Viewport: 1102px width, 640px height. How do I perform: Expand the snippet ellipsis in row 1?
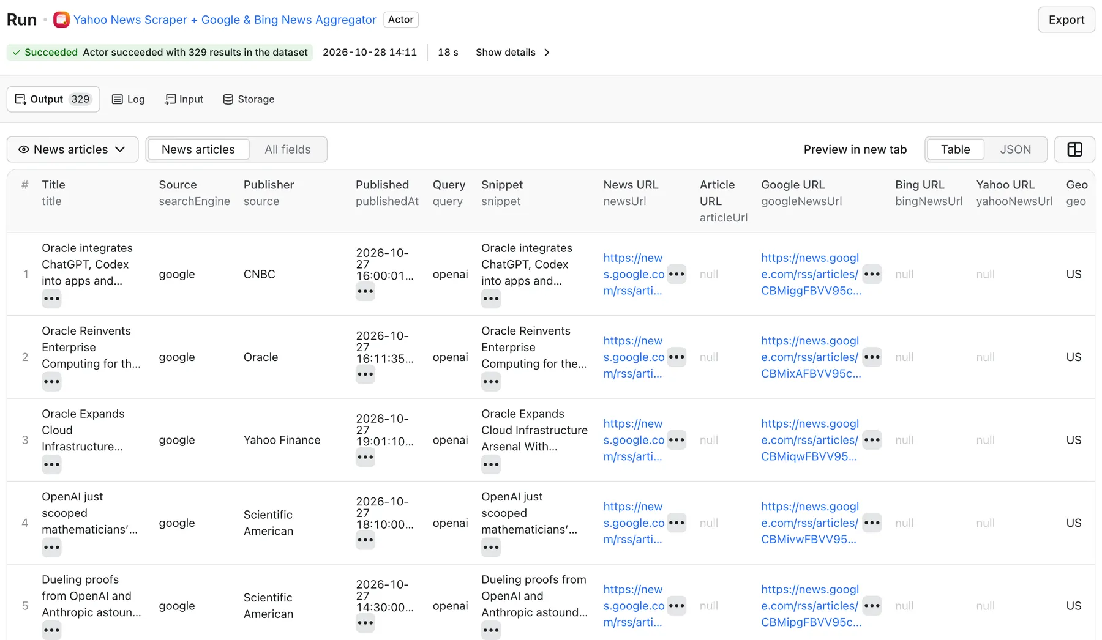[491, 299]
